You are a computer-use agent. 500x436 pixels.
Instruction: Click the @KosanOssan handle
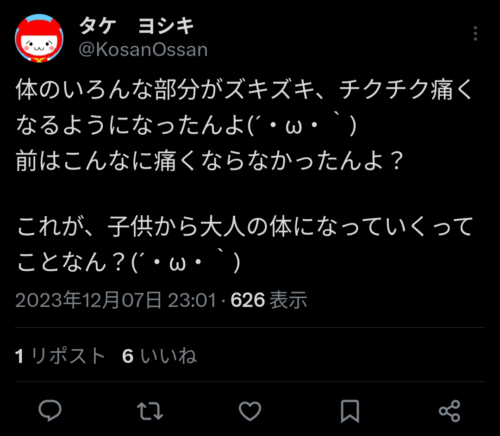tap(143, 50)
